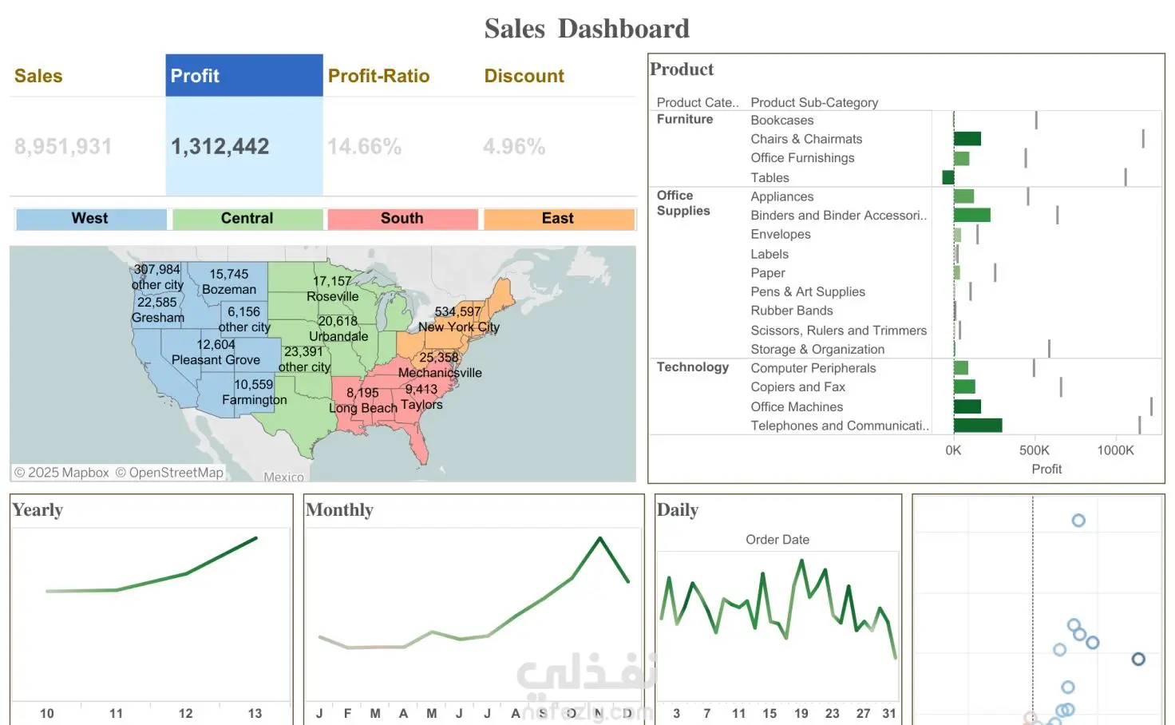Click the Daily chart title
1175x725 pixels.
click(x=677, y=510)
